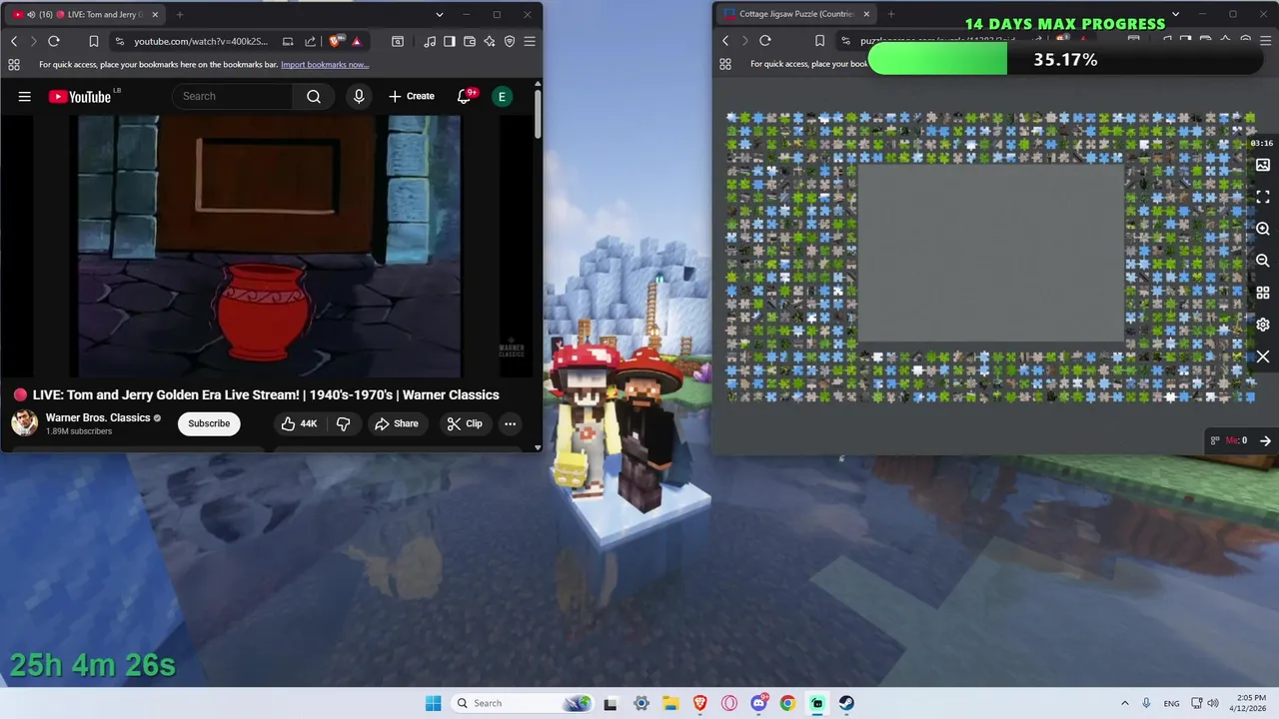
Task: Open the playlist music icon in YouTube window
Action: [x=430, y=41]
